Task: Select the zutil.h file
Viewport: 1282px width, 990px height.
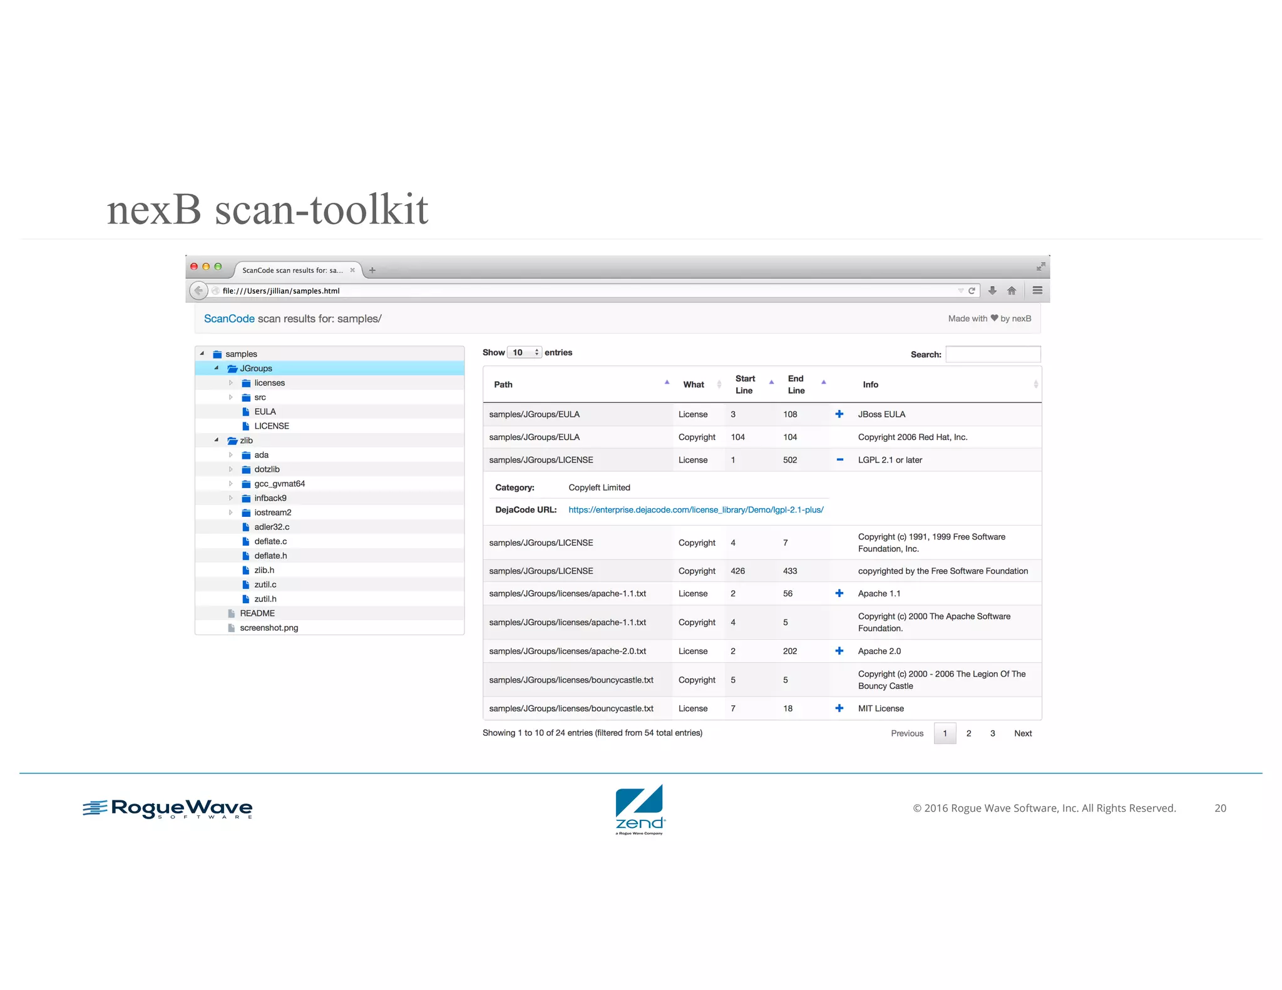Action: 265,599
